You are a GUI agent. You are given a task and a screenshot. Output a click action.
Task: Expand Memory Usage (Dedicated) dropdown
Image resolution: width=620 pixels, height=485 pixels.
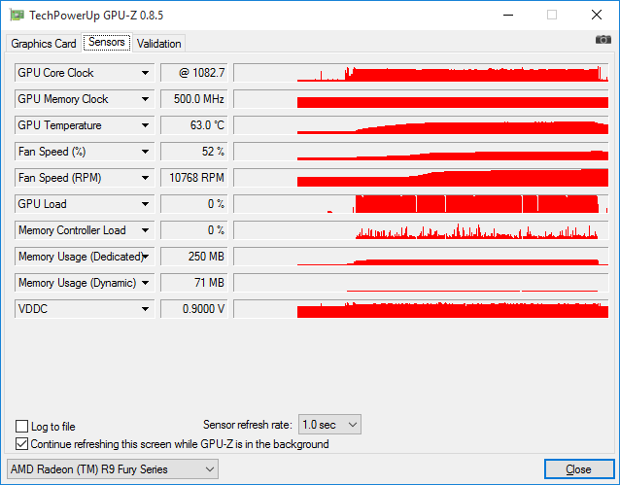(145, 257)
